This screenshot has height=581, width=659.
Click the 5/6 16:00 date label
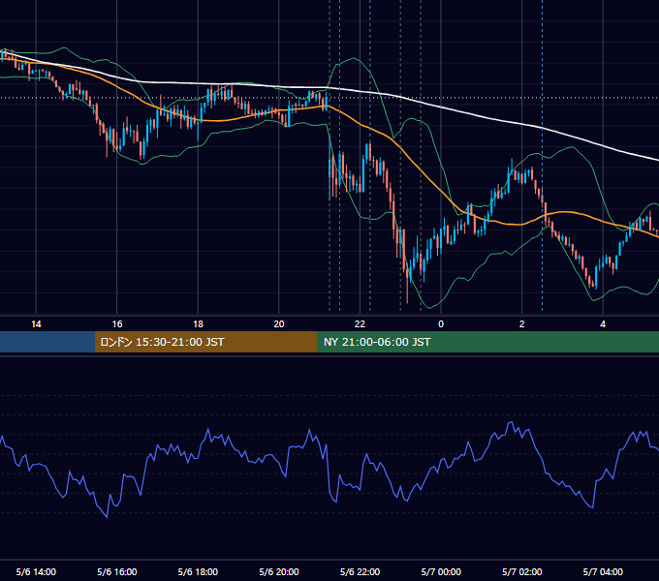coord(117,571)
